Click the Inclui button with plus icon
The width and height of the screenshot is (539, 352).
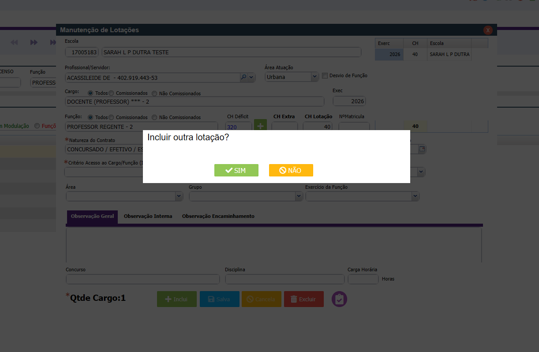pyautogui.click(x=176, y=299)
